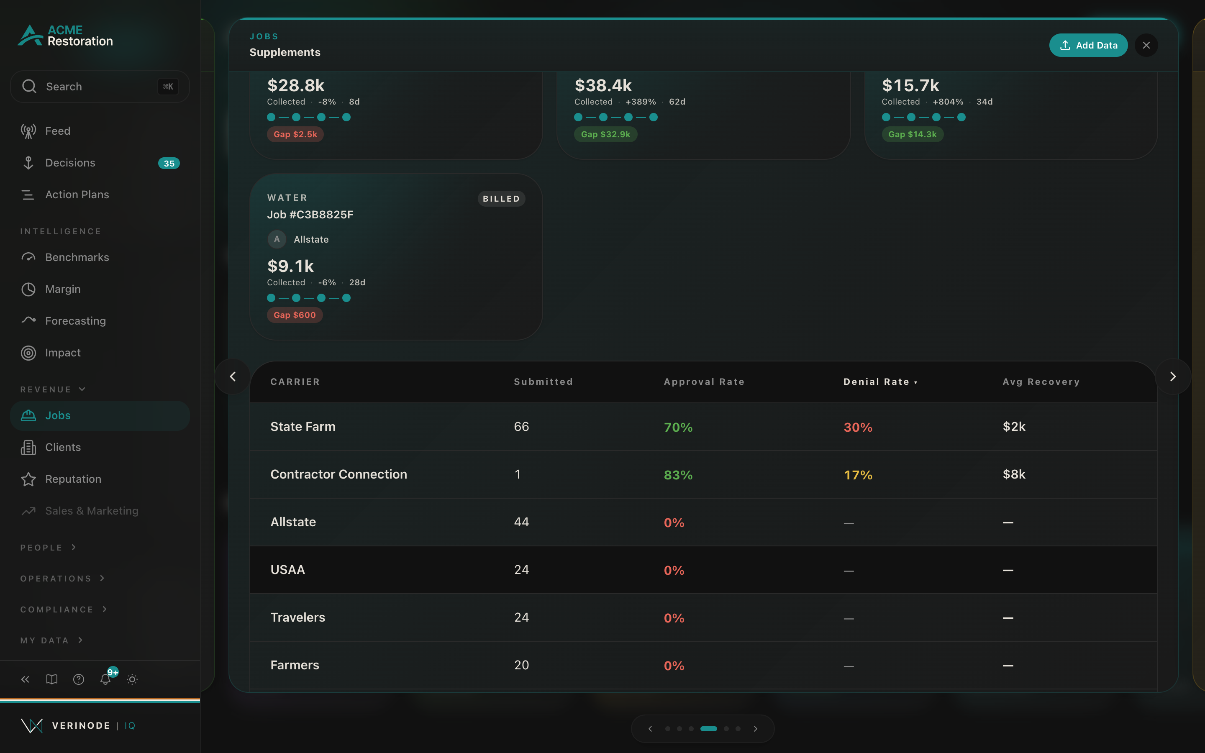Open the Feed broadcast icon
Viewport: 1205px width, 753px height.
(28, 131)
